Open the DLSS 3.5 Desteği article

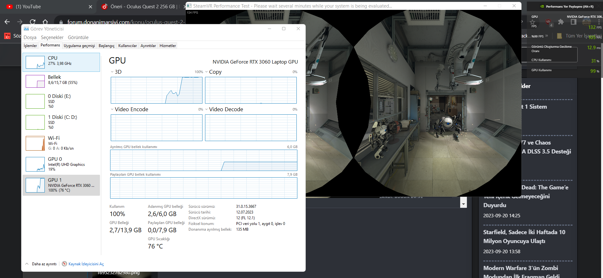click(x=547, y=147)
